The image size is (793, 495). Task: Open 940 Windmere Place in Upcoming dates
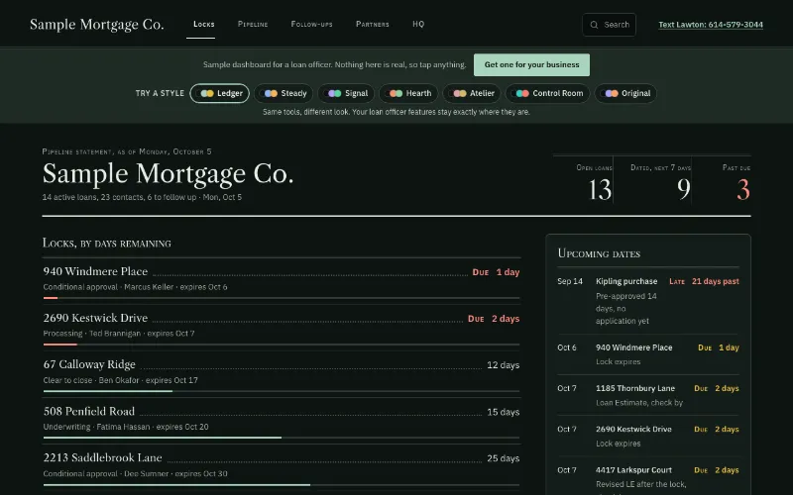tap(648, 354)
